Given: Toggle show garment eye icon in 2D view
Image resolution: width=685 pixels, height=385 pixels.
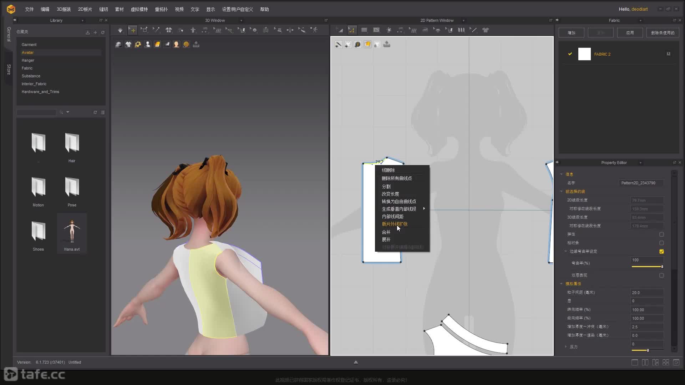Looking at the screenshot, I should click(348, 44).
